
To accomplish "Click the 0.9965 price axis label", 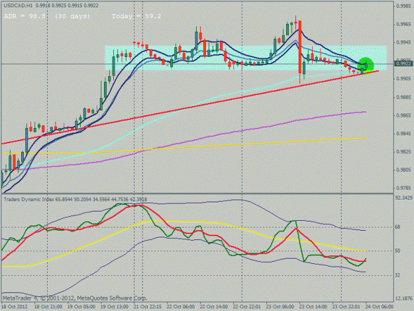I will tap(404, 25).
